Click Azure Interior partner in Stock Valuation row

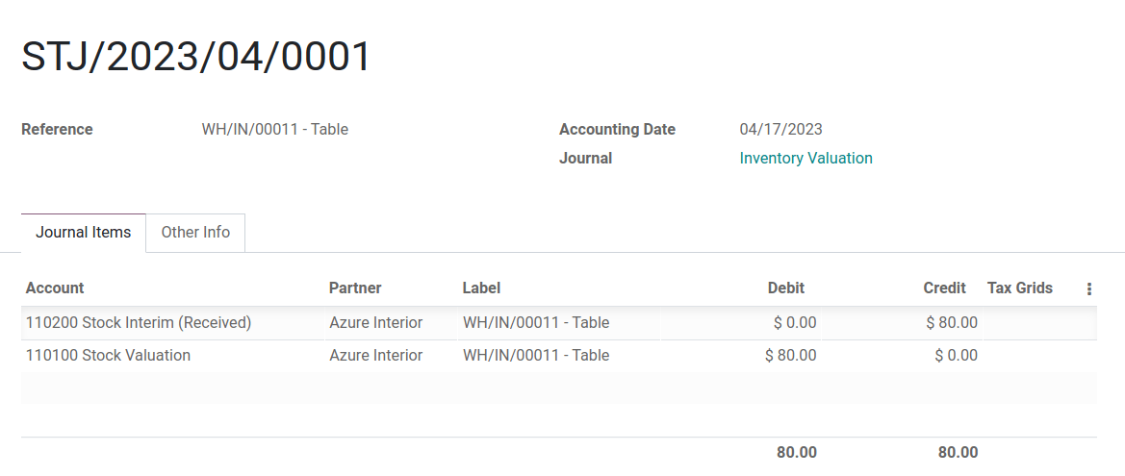(375, 356)
